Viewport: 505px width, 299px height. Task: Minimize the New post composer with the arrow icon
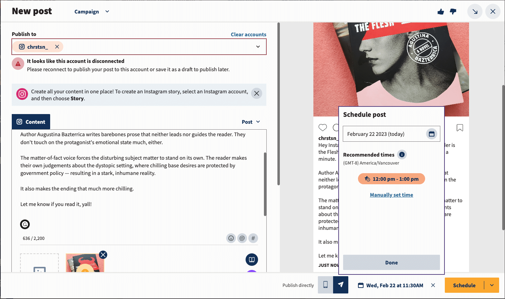[x=475, y=12]
